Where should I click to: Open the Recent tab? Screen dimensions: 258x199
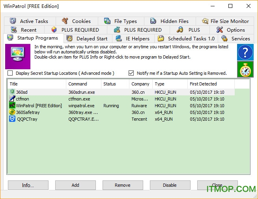pos(24,30)
